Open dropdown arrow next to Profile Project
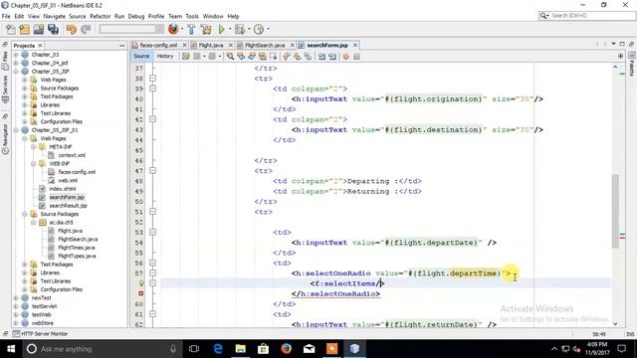Viewport: 637px width, 358px height. (x=268, y=29)
